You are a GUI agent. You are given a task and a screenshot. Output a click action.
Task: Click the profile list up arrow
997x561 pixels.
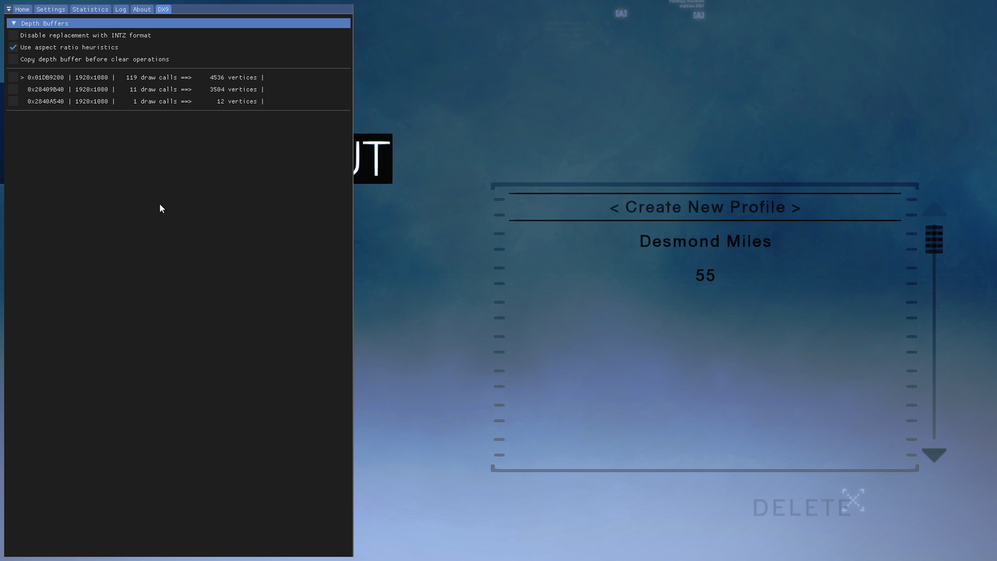coord(934,210)
